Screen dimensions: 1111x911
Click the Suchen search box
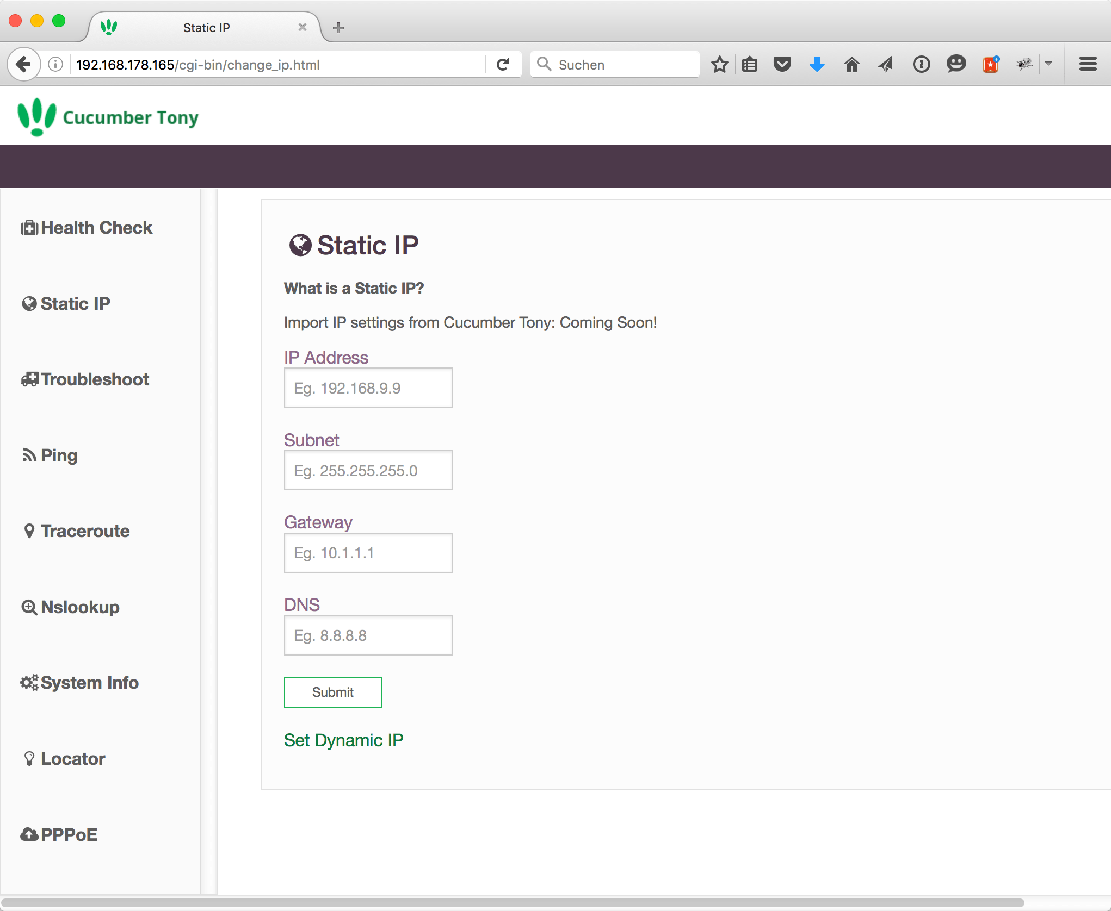click(615, 65)
